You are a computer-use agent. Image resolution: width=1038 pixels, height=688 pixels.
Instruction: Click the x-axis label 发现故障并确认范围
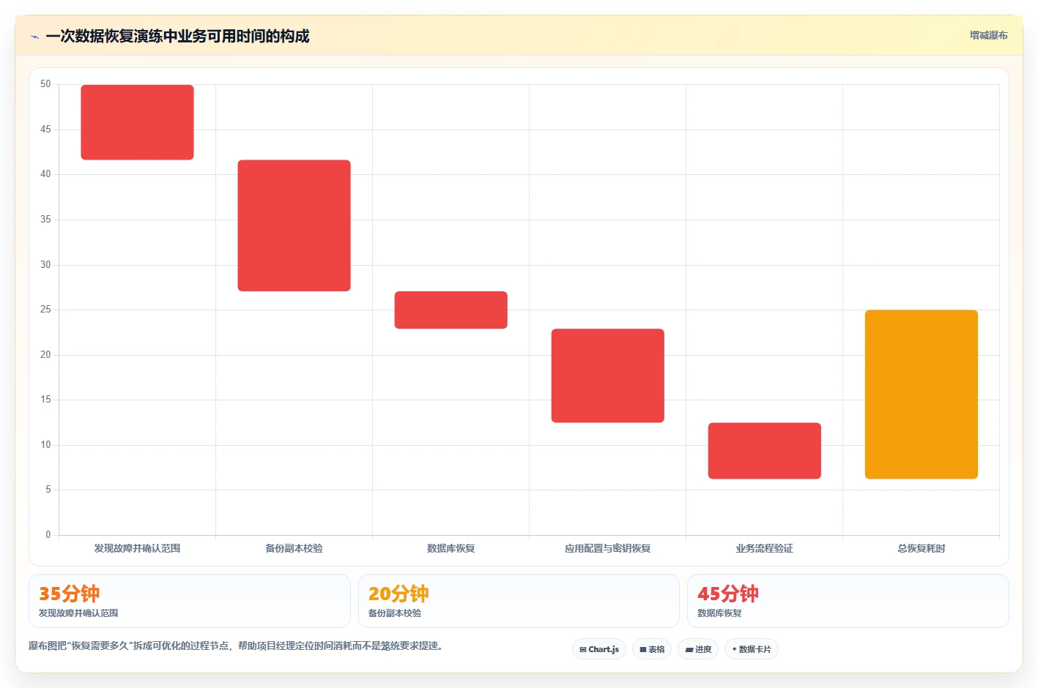137,548
